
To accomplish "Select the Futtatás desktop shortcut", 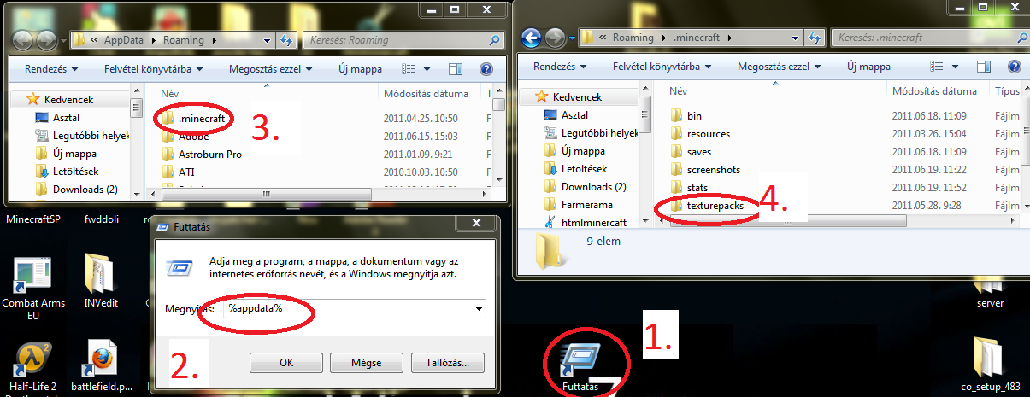I will pos(581,367).
